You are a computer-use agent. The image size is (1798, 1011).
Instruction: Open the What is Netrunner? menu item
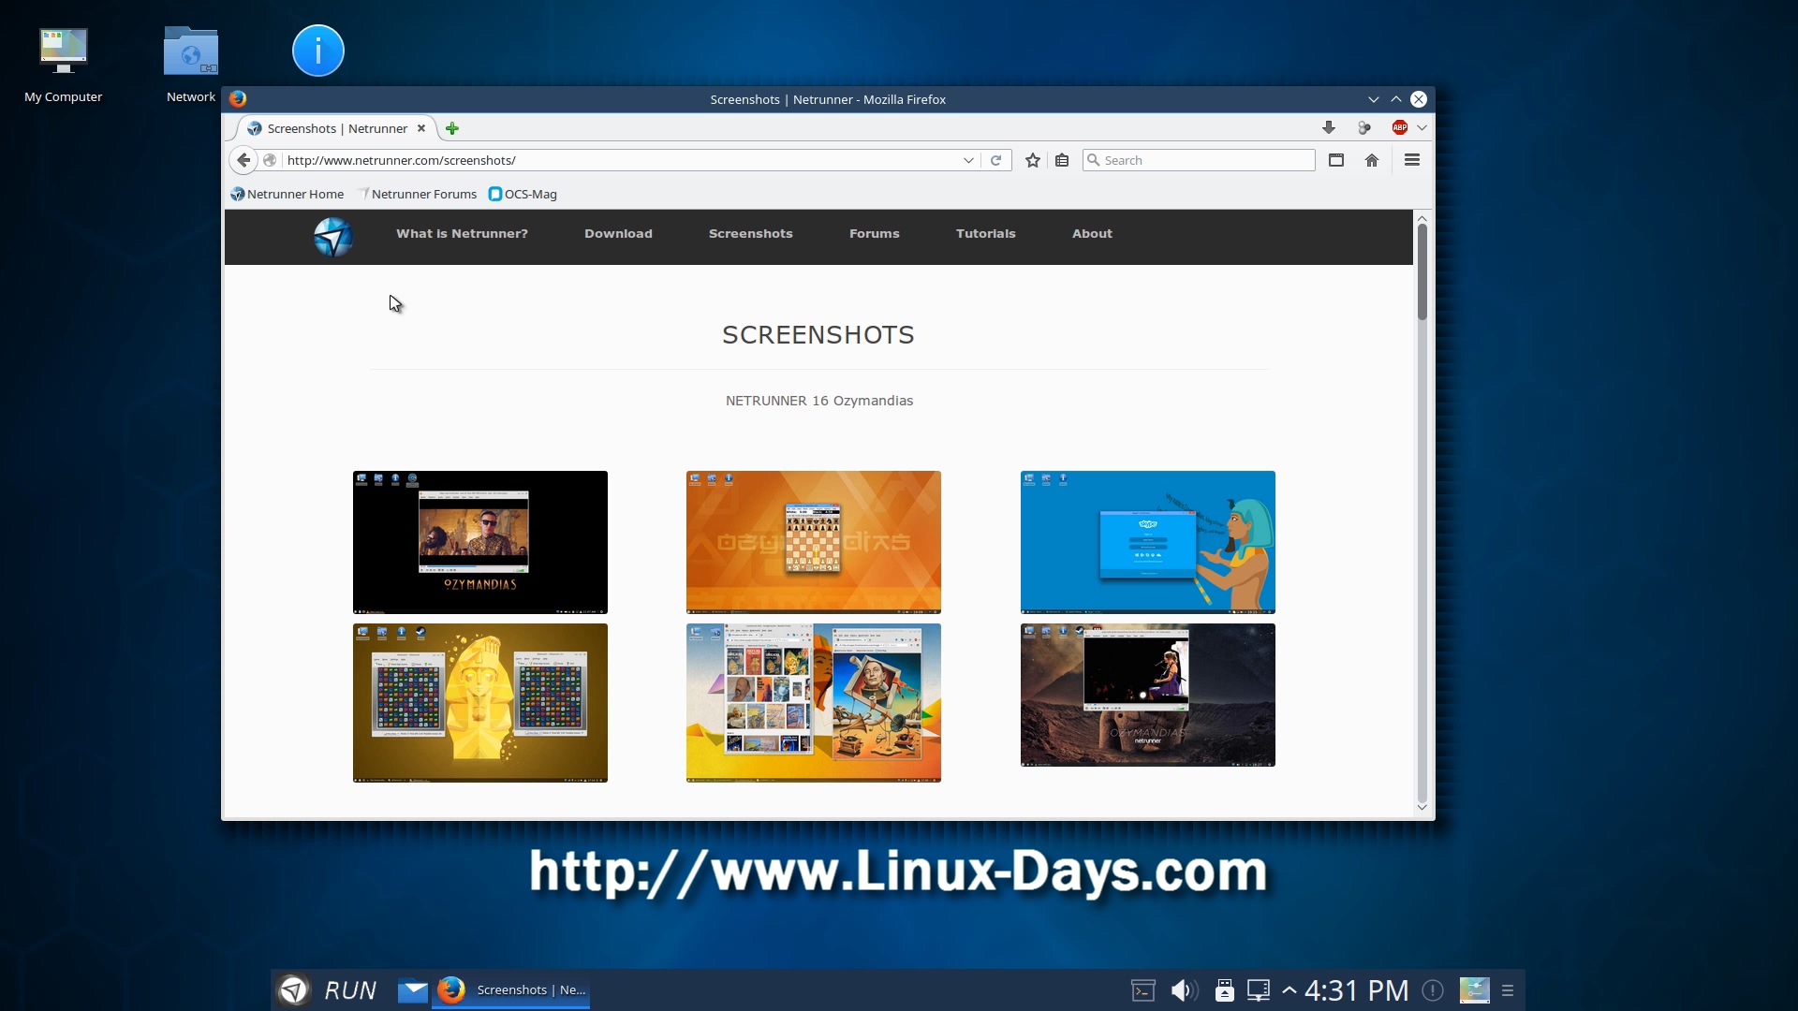click(462, 234)
